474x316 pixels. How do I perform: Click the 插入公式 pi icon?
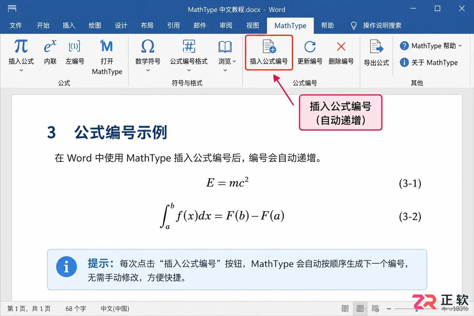tap(21, 46)
